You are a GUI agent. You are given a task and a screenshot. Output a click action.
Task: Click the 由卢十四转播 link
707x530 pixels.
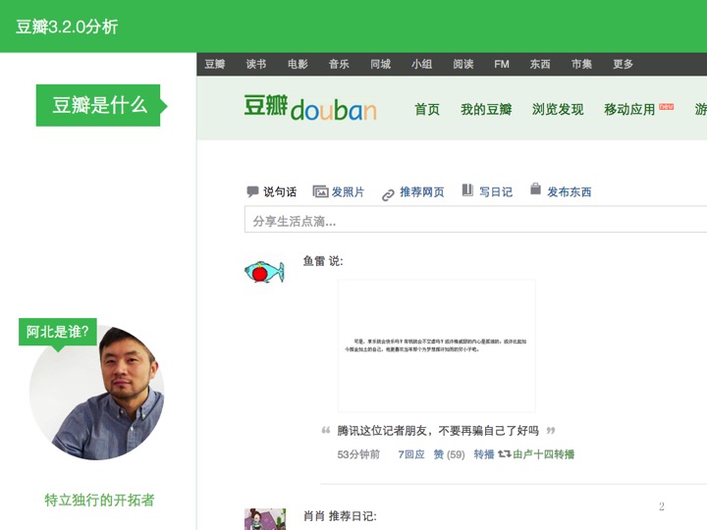pos(543,454)
